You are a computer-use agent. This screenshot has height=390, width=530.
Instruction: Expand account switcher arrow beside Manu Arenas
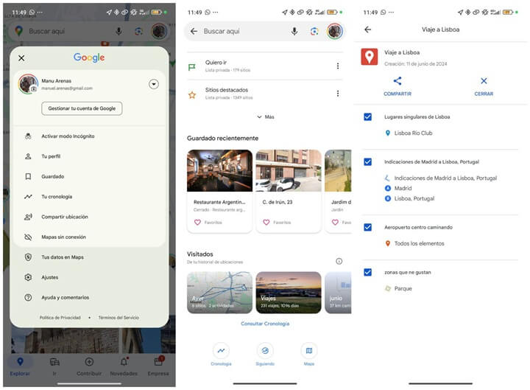(154, 84)
